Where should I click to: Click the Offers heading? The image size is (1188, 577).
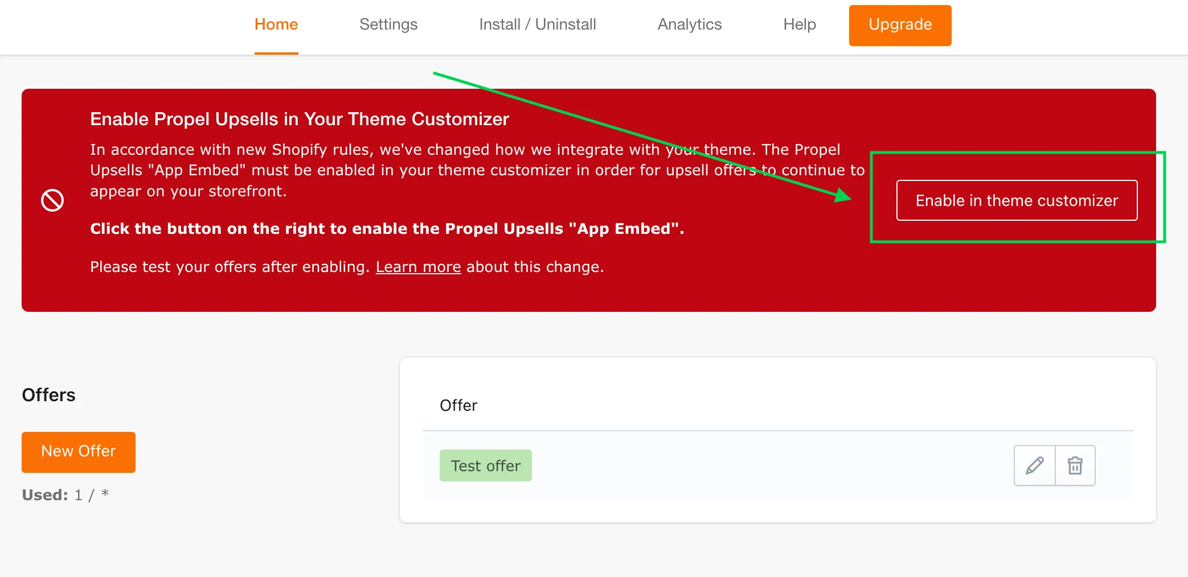click(48, 395)
